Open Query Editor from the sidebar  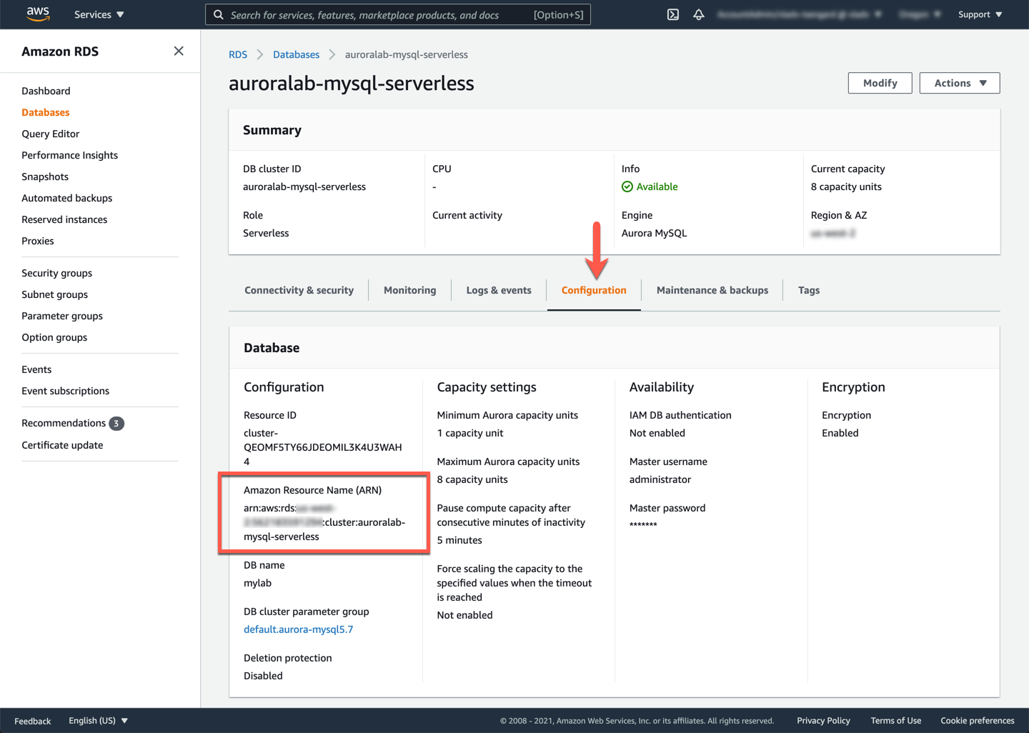50,134
